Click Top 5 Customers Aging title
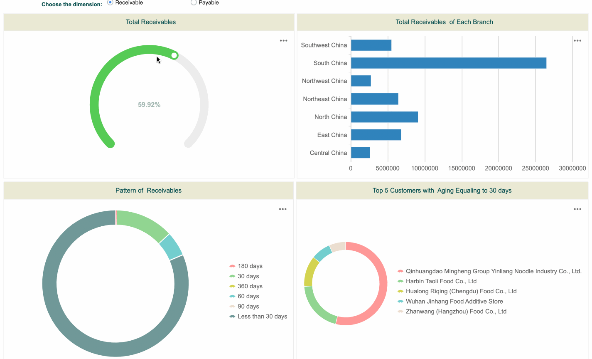The height and width of the screenshot is (359, 592). click(442, 191)
